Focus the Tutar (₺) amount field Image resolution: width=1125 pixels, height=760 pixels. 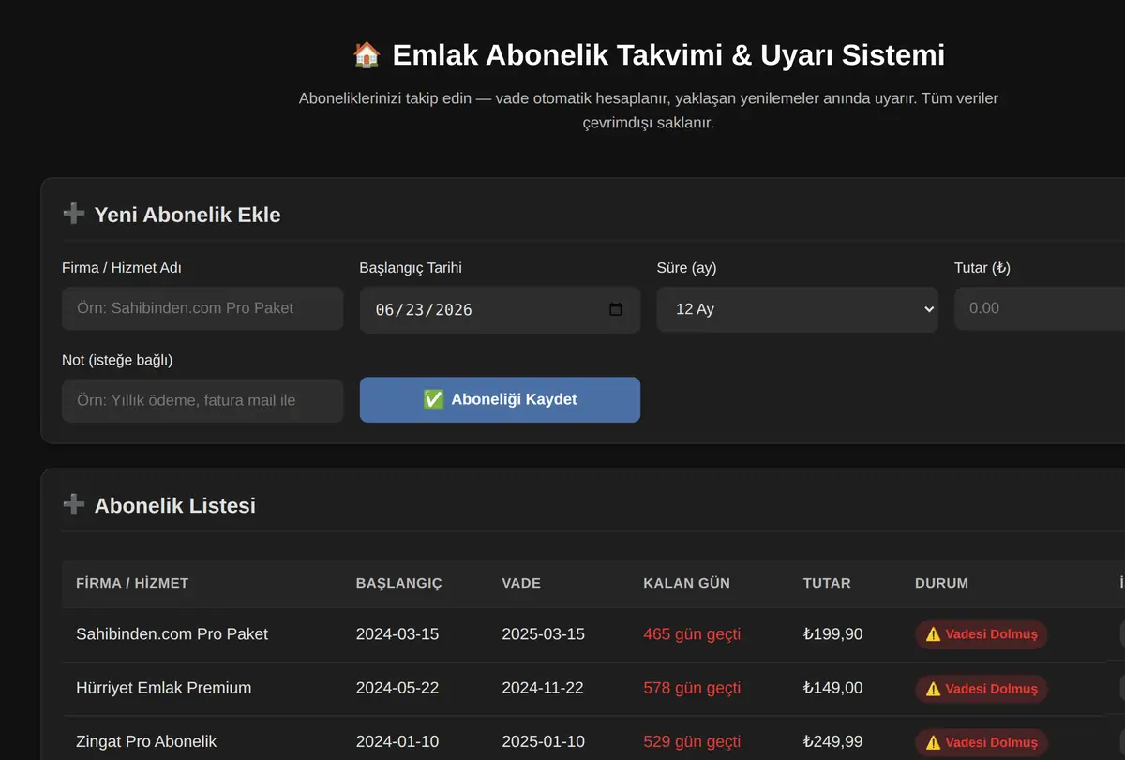tap(1040, 308)
